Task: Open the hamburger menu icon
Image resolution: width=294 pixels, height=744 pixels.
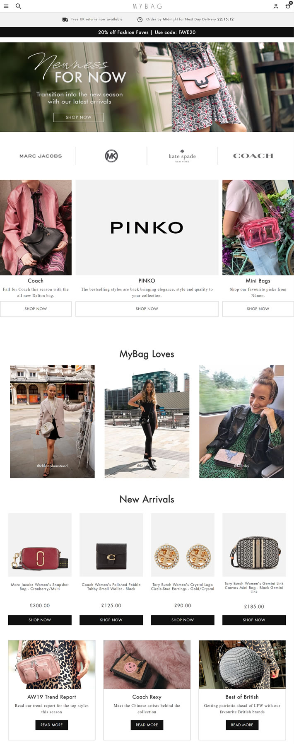Action: click(6, 6)
